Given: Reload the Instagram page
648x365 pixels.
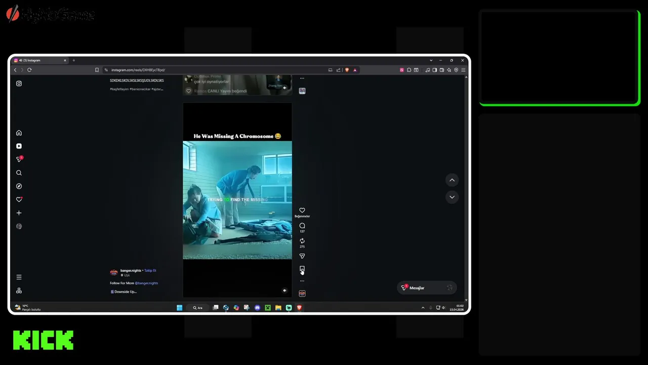Looking at the screenshot, I should pos(29,70).
